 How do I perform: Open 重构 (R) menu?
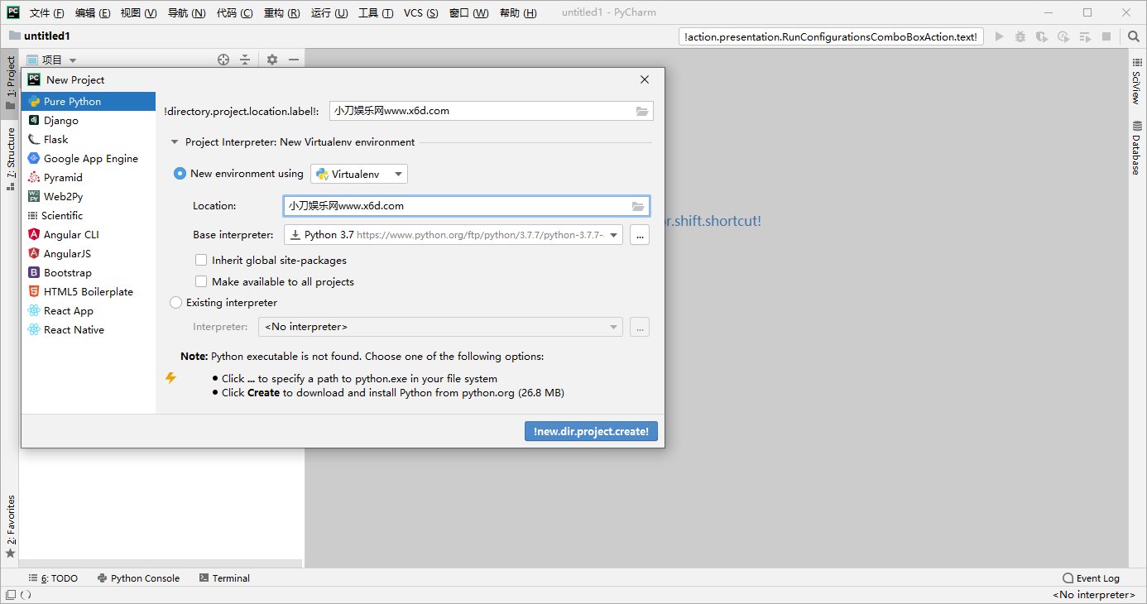coord(282,13)
